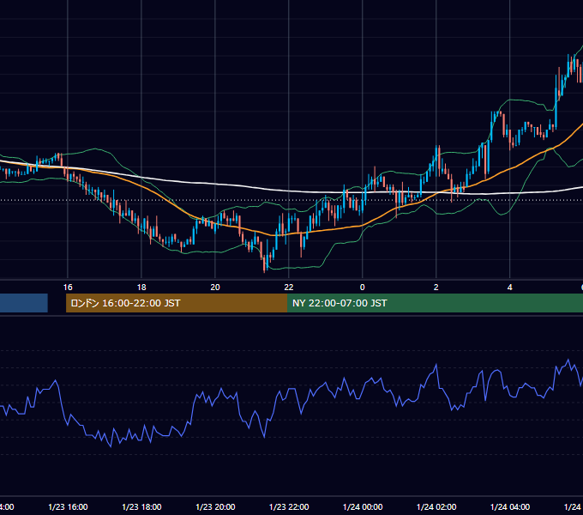This screenshot has height=515, width=583.
Task: Click the '22' hour label on upper axis
Action: tap(289, 288)
